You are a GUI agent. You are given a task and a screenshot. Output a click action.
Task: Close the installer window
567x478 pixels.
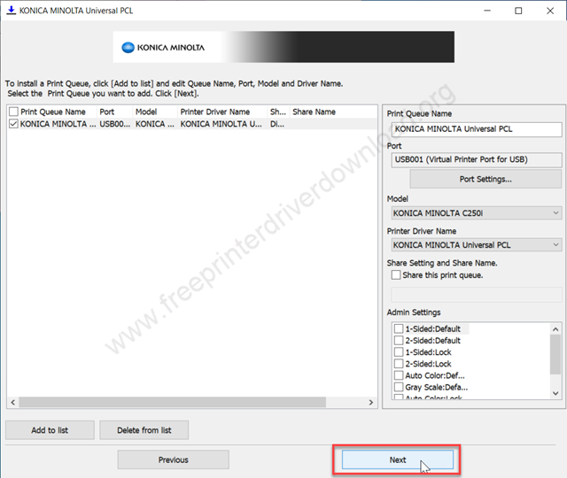click(550, 11)
